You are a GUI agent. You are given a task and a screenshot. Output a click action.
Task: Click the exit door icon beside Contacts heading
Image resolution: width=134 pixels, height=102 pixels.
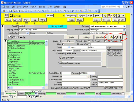(10, 37)
